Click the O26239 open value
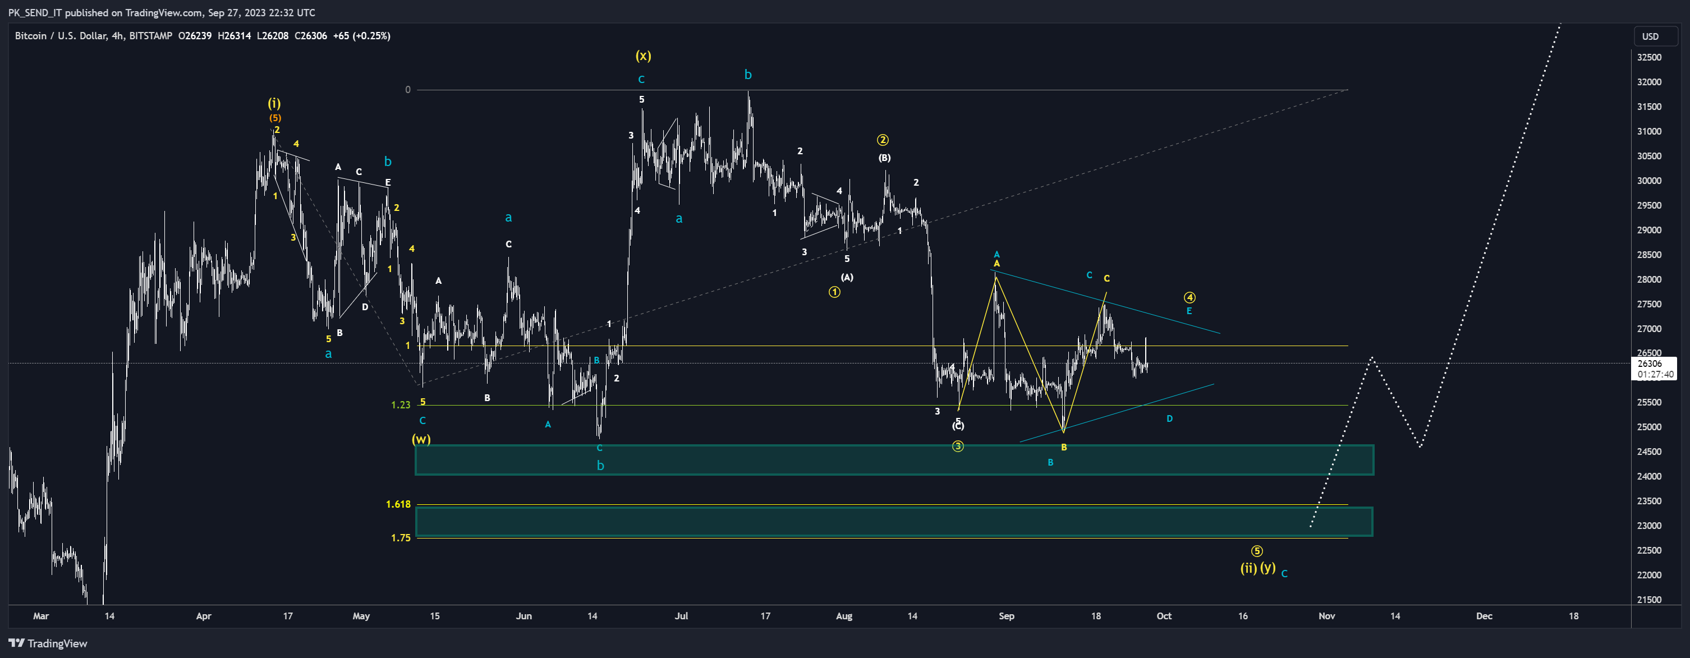The height and width of the screenshot is (658, 1690). (195, 35)
